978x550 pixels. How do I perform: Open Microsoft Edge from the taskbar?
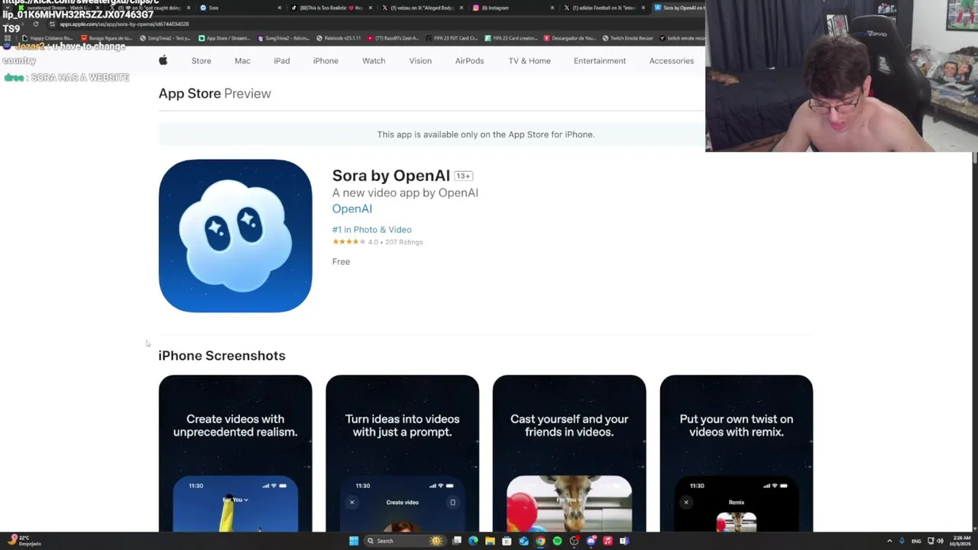point(473,541)
